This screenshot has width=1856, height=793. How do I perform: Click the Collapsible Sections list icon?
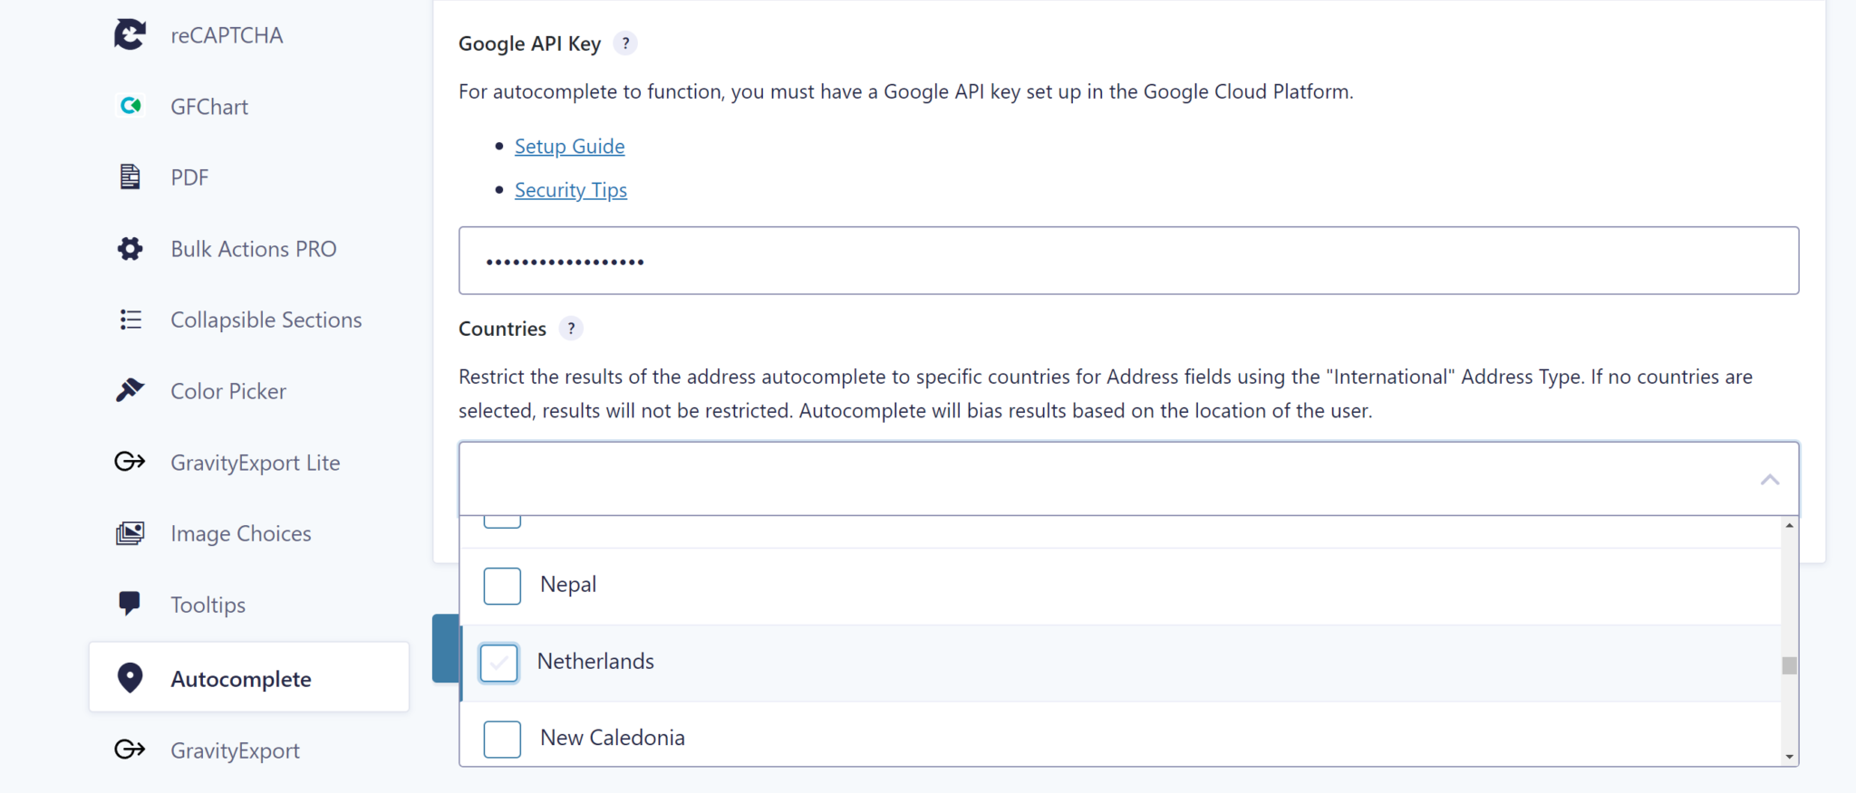(x=130, y=320)
